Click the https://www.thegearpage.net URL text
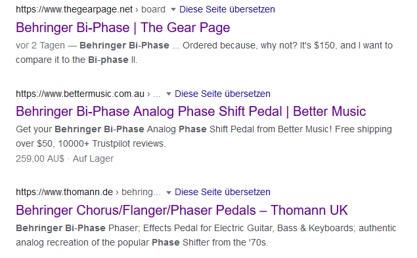 pos(74,10)
